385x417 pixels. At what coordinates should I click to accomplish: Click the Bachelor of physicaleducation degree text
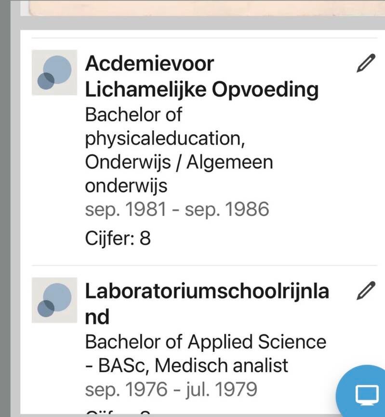(x=163, y=127)
